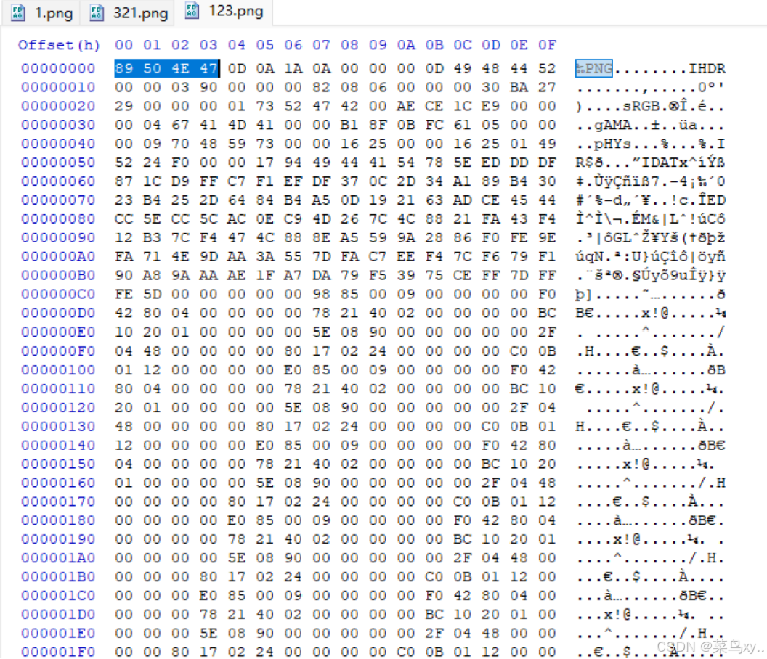The height and width of the screenshot is (659, 767).
Task: Click gAMA in decoded text column
Action: (x=613, y=125)
